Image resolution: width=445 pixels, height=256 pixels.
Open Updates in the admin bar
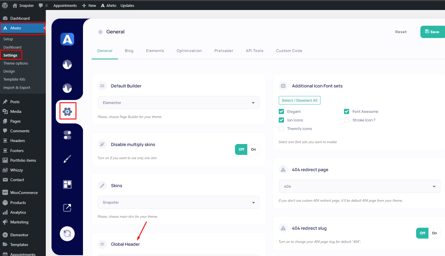[x=127, y=5]
